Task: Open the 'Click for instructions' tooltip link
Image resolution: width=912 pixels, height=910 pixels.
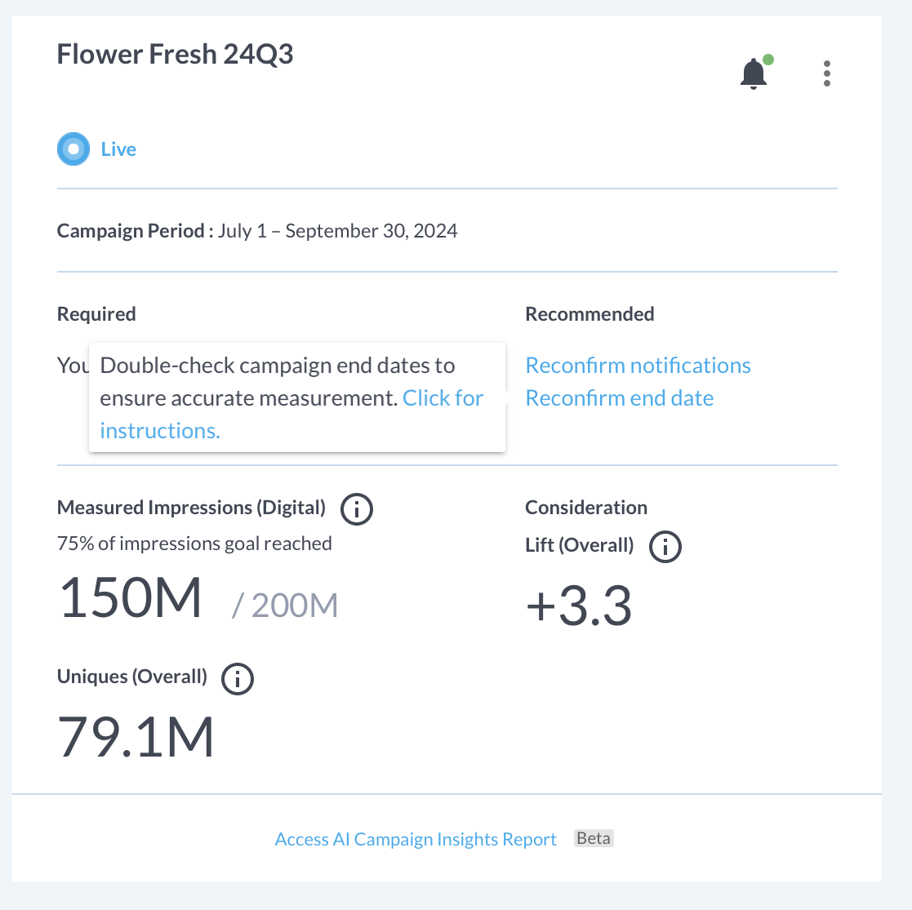Action: (x=291, y=414)
